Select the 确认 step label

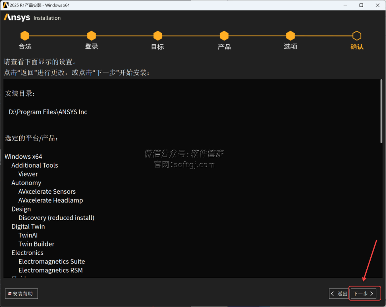click(357, 46)
